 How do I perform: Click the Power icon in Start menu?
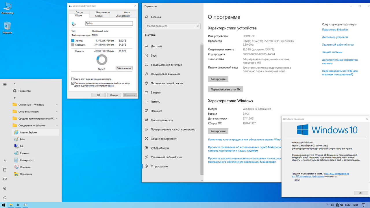tap(5, 197)
